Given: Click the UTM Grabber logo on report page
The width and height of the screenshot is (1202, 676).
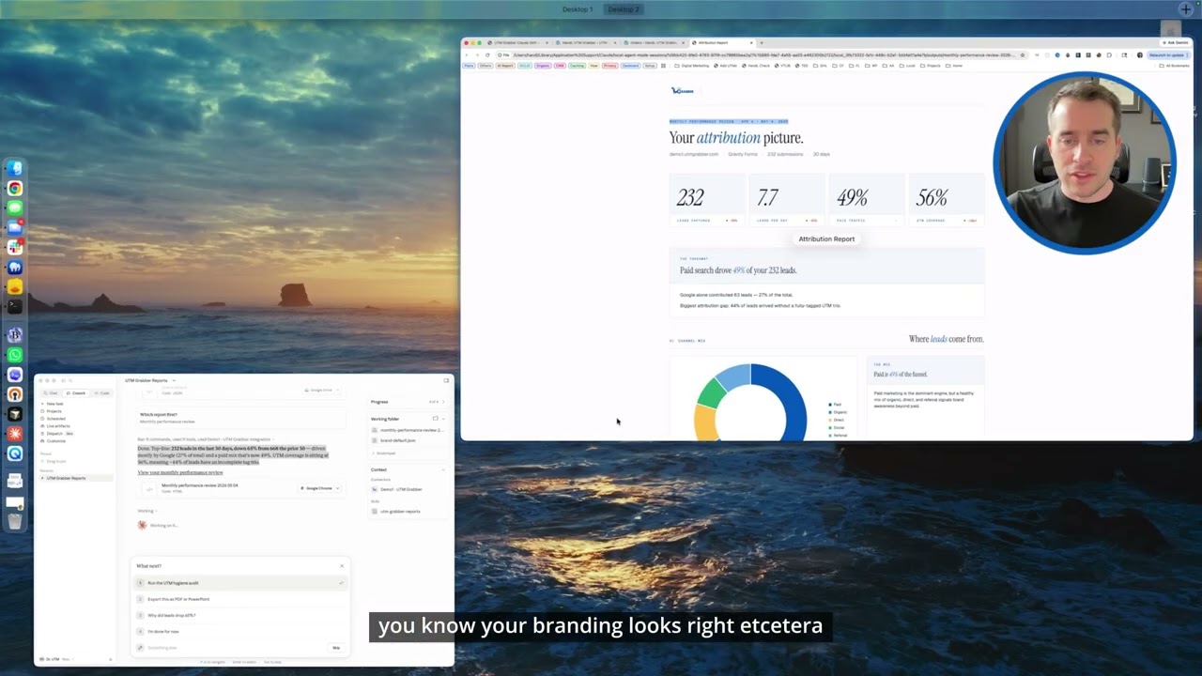Looking at the screenshot, I should click(682, 91).
